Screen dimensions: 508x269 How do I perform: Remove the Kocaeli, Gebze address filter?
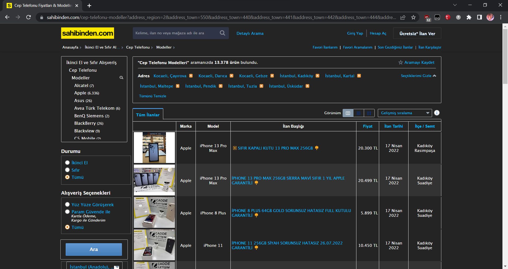point(272,76)
